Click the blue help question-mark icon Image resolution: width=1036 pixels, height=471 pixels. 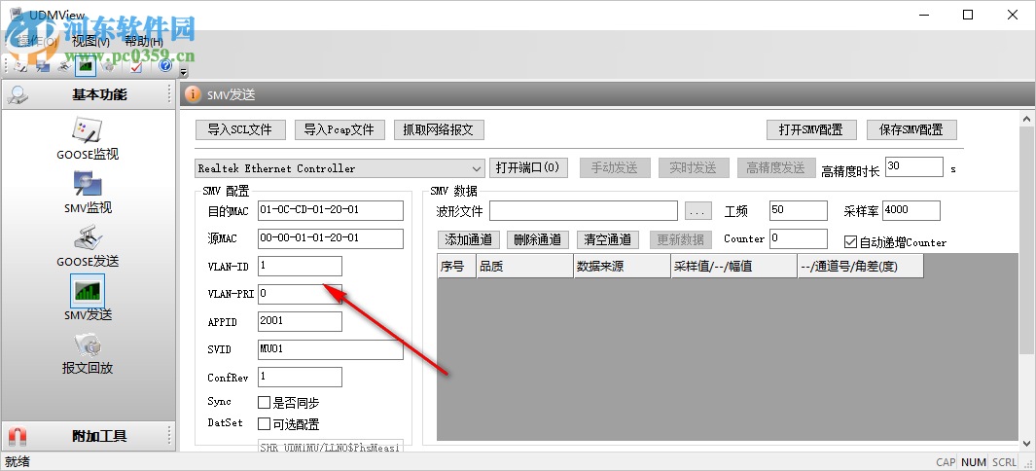pos(165,66)
